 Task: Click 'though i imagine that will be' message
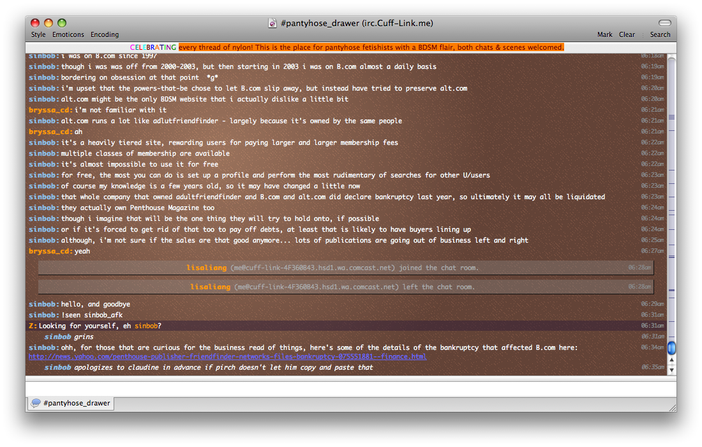click(x=220, y=218)
